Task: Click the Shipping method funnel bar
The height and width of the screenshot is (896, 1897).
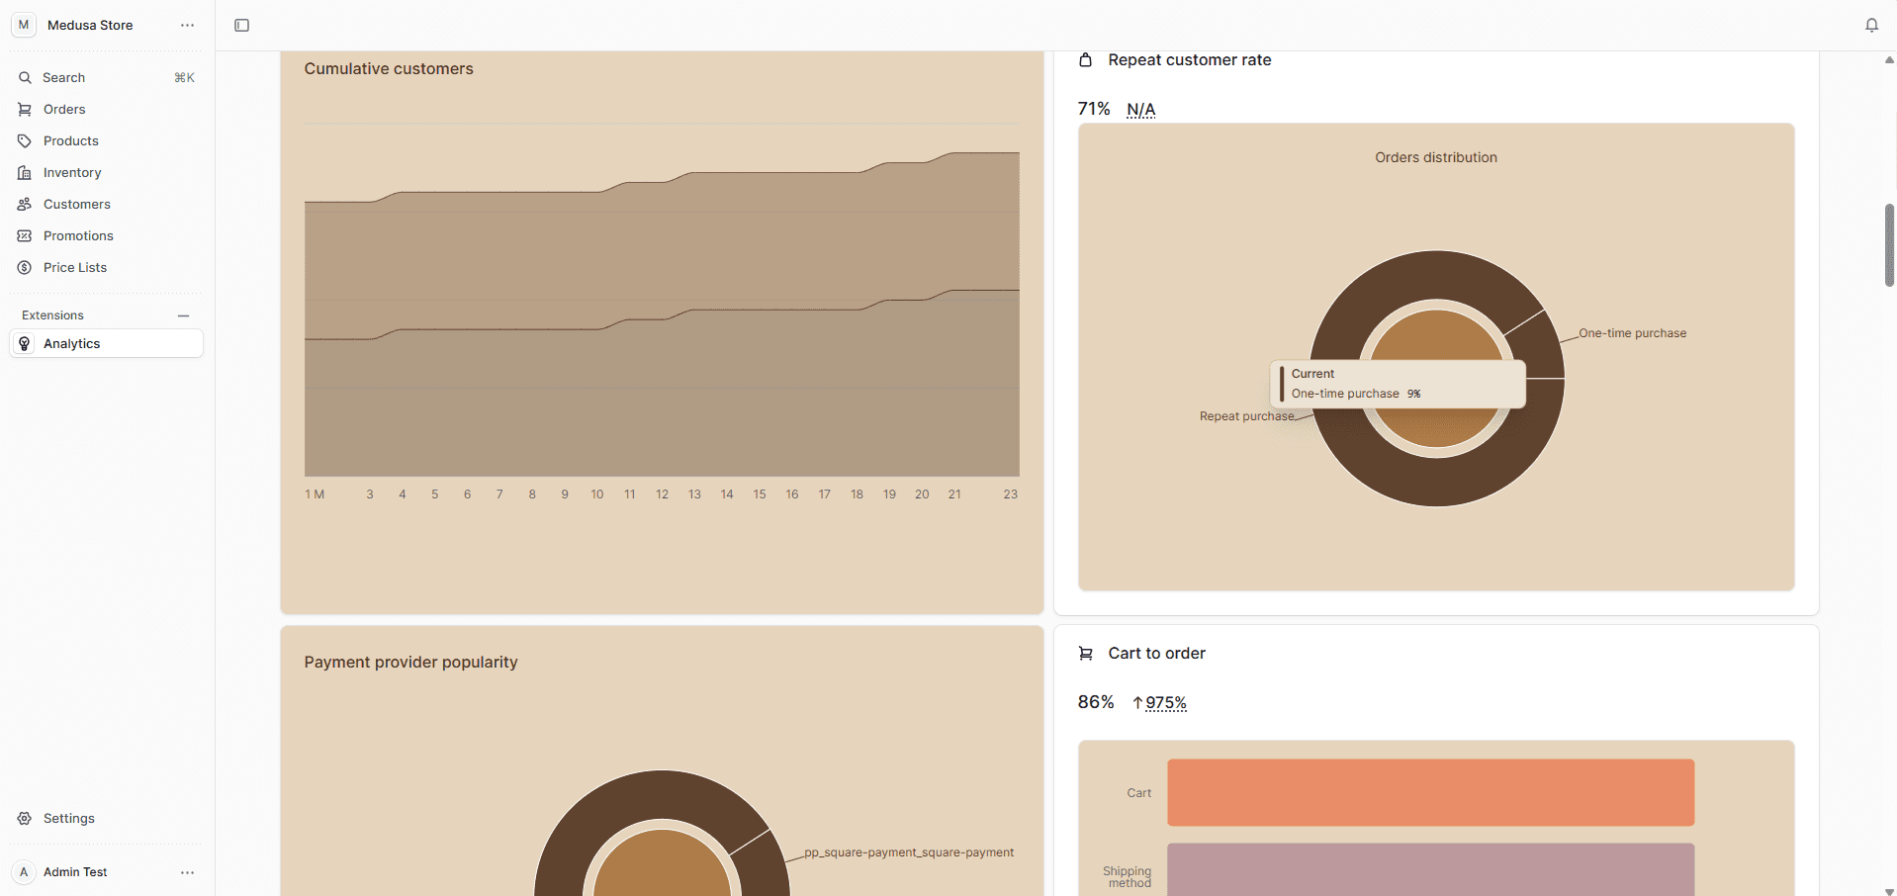Action: [x=1430, y=870]
